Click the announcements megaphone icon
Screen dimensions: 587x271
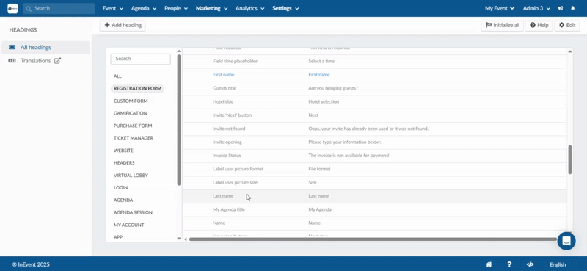(560, 8)
